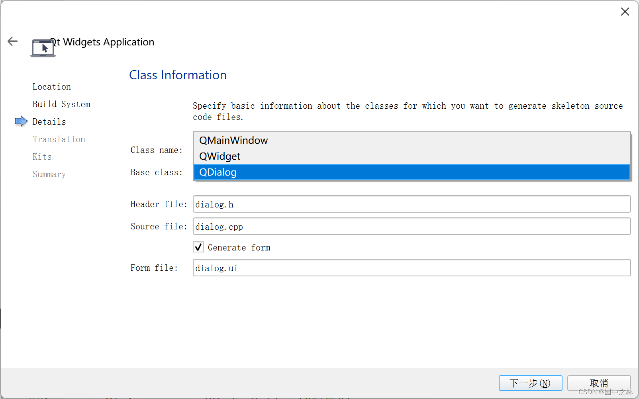This screenshot has width=639, height=399.
Task: Click the Form file field dialog.ui
Action: coord(412,268)
